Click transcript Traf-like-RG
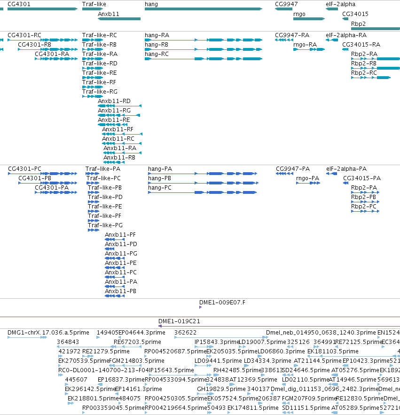Image resolution: width=400 pixels, height=415 pixels. pos(93,96)
